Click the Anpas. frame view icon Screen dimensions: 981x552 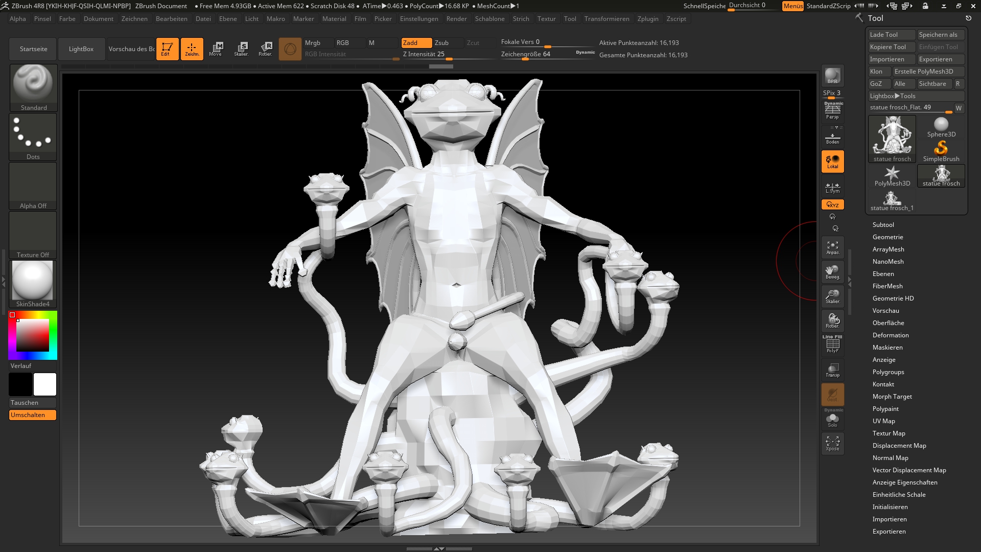[832, 247]
